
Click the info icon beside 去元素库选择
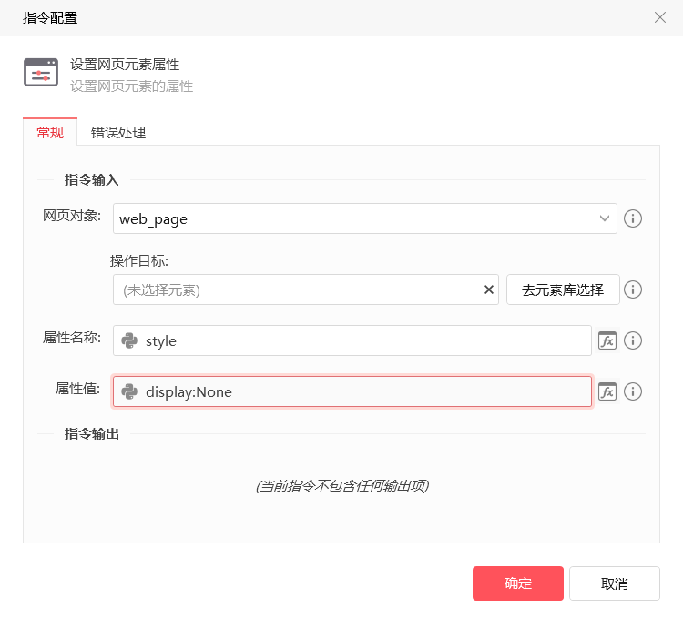tap(633, 289)
